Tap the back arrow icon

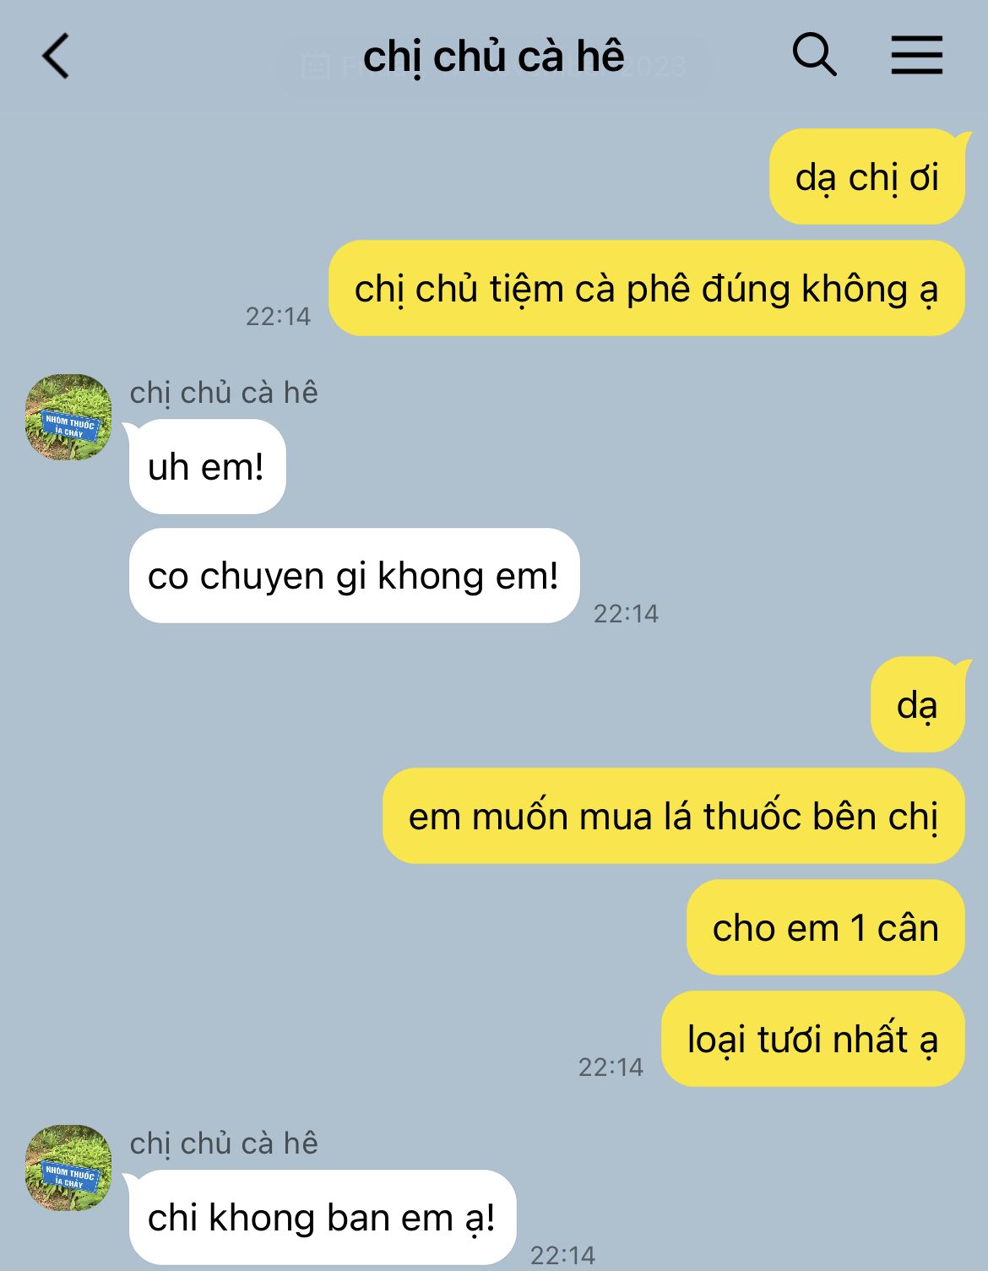point(56,57)
